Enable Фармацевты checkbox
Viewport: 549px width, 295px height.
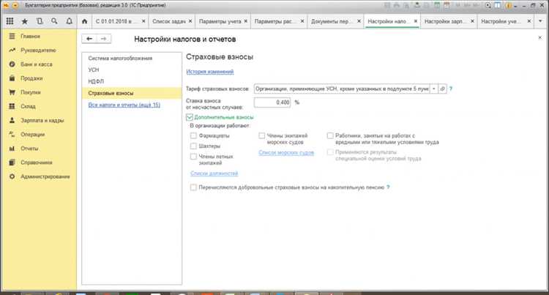pyautogui.click(x=193, y=135)
